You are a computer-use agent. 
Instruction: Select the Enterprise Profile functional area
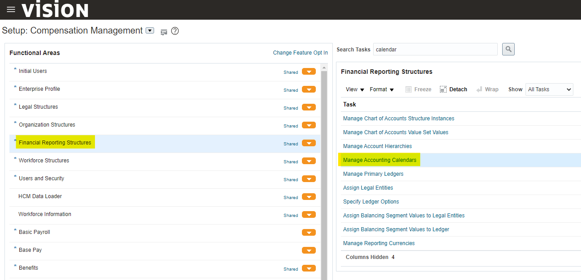coord(39,89)
